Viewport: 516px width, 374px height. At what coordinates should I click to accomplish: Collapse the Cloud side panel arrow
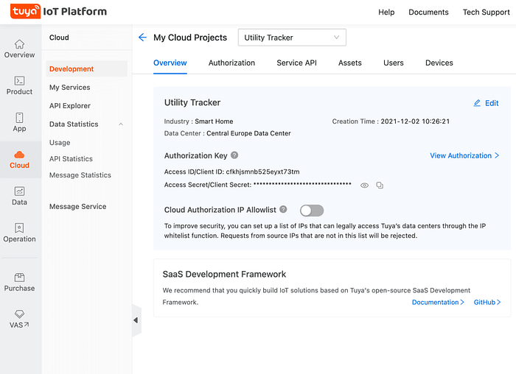coord(136,320)
